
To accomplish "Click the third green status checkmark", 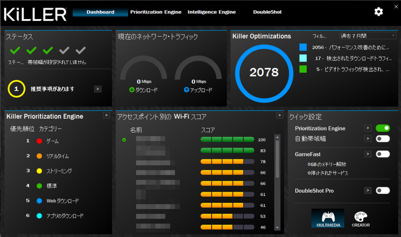I will point(48,50).
